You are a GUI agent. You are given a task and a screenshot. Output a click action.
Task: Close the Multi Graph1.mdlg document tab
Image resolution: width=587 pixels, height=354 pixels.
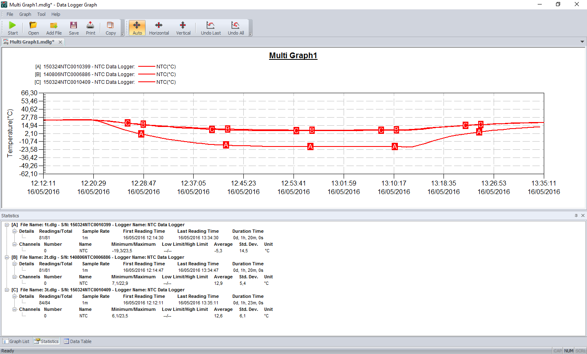coord(60,42)
